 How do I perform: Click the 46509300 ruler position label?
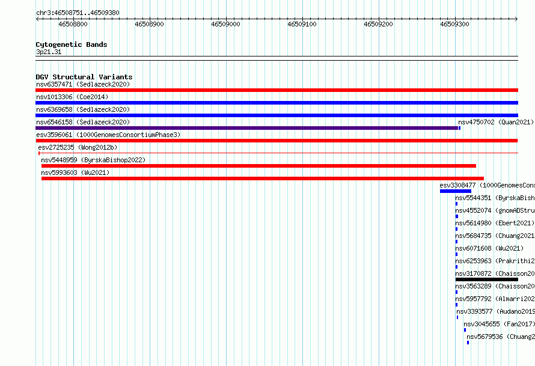455,24
